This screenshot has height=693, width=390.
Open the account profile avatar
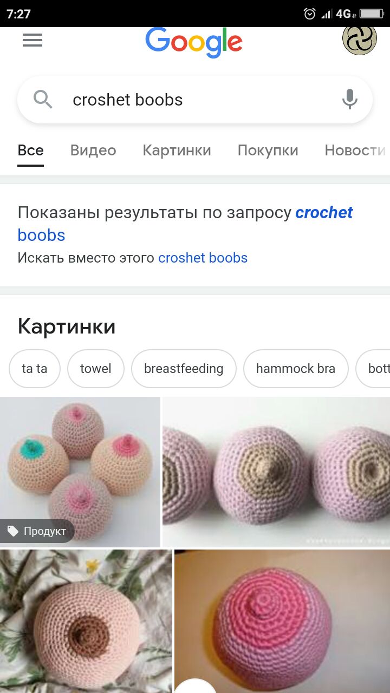pos(360,38)
